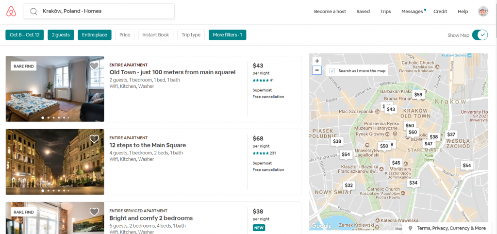Select the $50 map price marker

[384, 146]
